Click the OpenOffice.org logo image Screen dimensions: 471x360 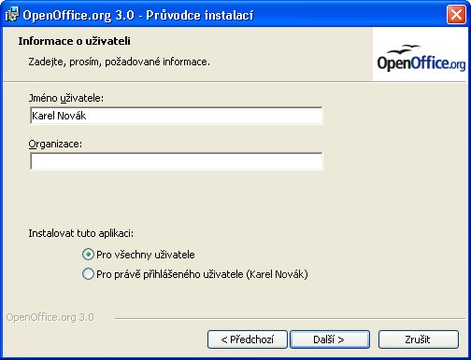[x=421, y=55]
